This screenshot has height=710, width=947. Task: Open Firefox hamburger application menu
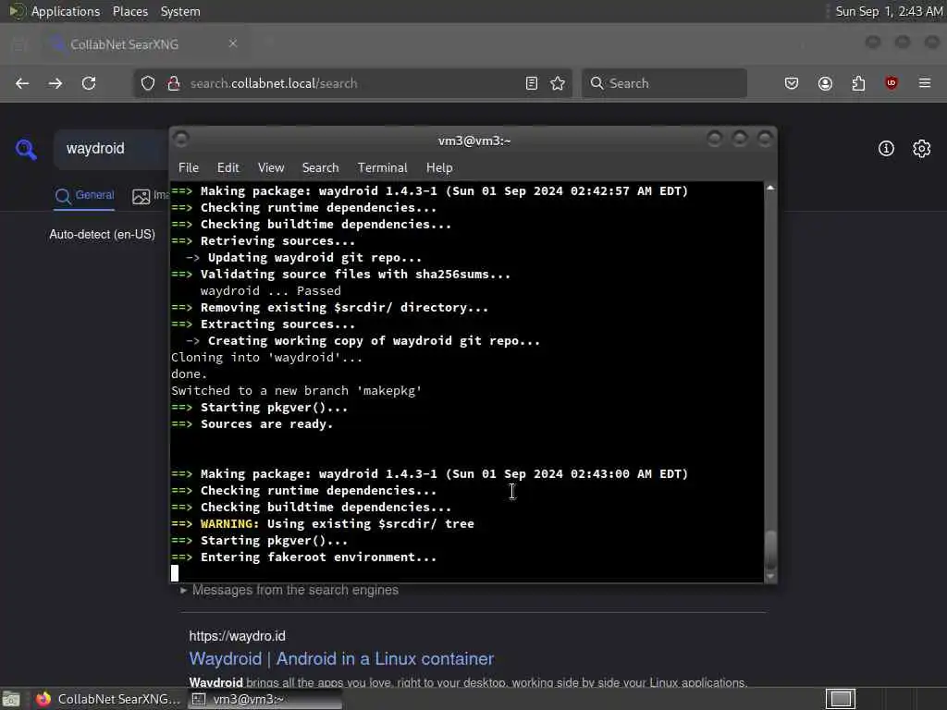coord(925,83)
